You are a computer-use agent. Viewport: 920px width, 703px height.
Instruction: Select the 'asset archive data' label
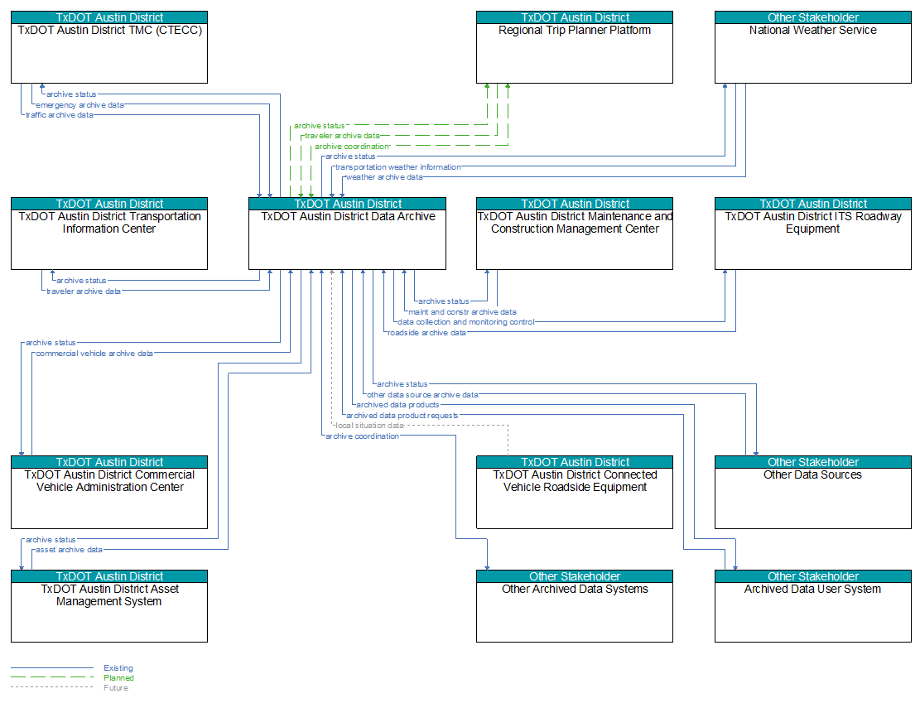coord(70,550)
